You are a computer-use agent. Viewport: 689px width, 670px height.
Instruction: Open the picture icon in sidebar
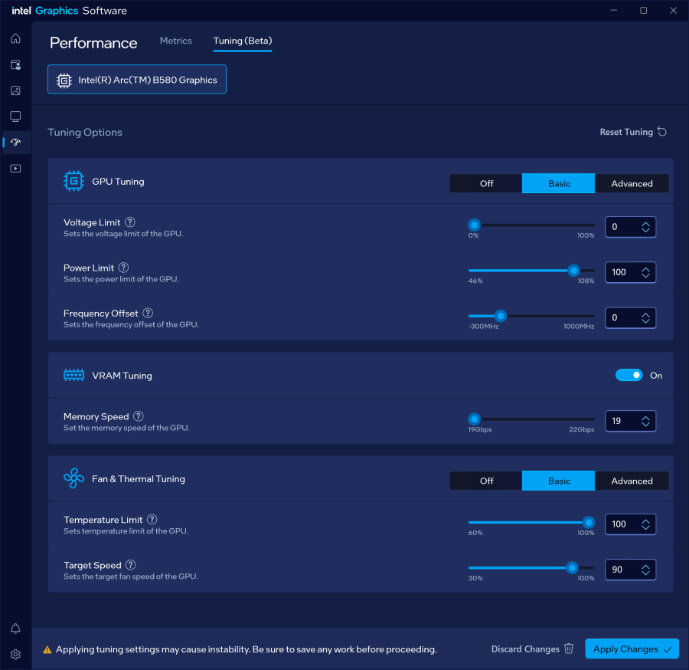click(15, 90)
